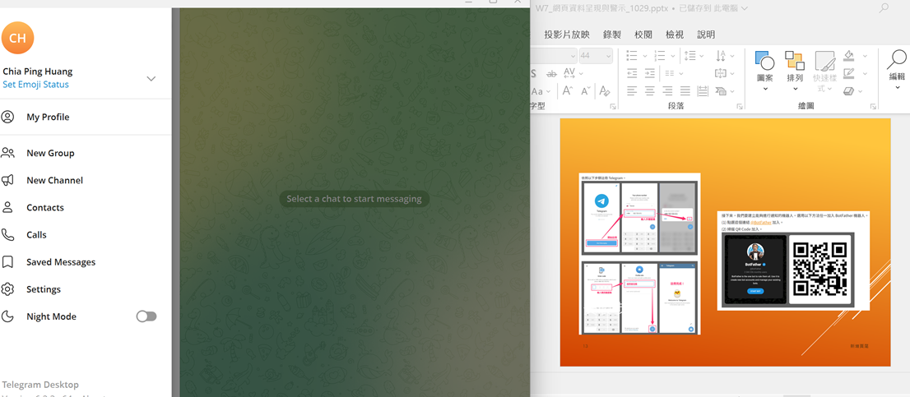Switch to the Review (校閱) tab
Viewport: 910px width, 397px height.
[x=643, y=35]
